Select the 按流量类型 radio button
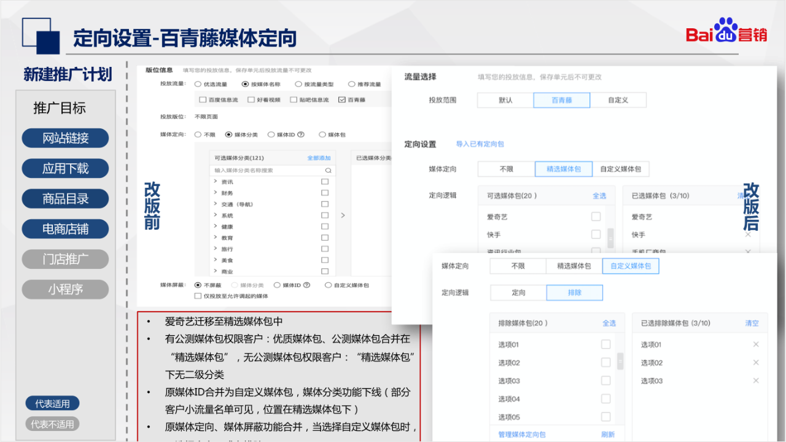 [298, 84]
